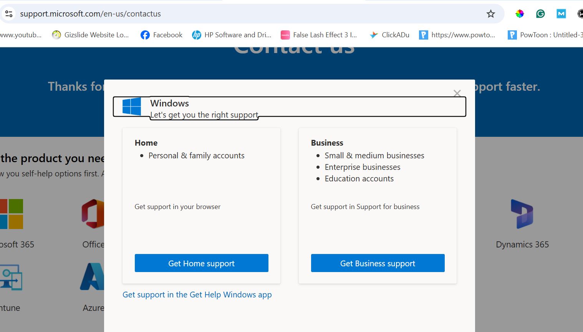Click the site information icon in address bar
583x332 pixels.
point(9,14)
